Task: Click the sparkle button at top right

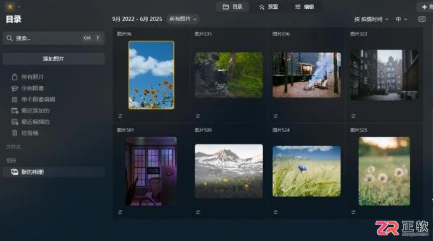Action: (425, 7)
